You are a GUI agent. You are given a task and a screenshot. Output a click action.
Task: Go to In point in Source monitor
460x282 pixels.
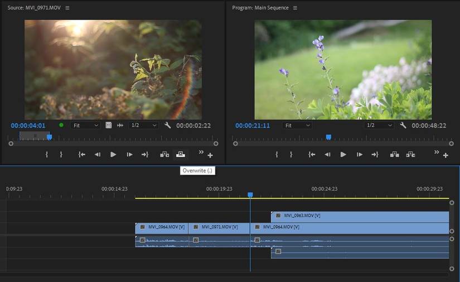[x=82, y=154]
